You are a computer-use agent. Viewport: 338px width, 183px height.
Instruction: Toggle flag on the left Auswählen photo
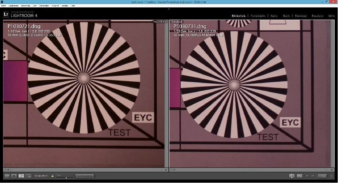pyautogui.click(x=6, y=170)
